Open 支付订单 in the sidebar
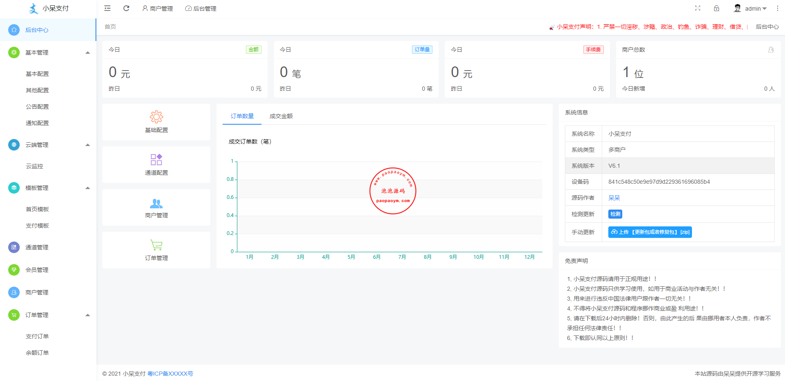The image size is (785, 381). [x=37, y=336]
